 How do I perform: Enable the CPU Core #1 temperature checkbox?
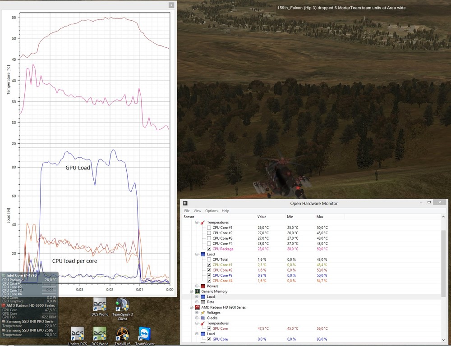pyautogui.click(x=209, y=228)
